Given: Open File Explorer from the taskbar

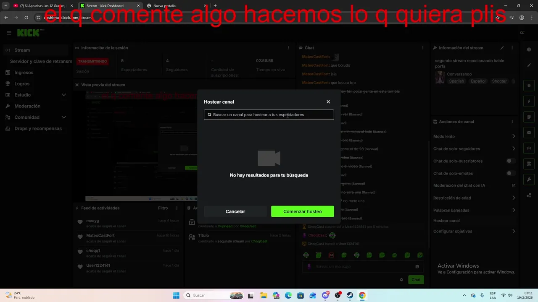Looking at the screenshot, I should (264, 295).
